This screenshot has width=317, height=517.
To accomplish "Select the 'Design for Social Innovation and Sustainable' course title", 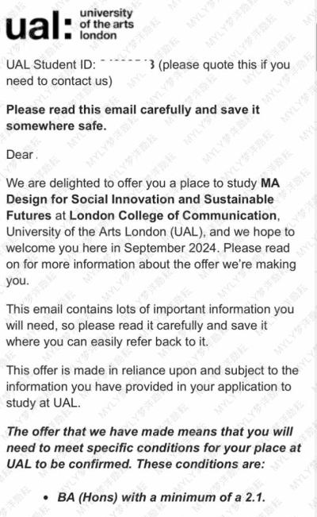I will coord(140,199).
